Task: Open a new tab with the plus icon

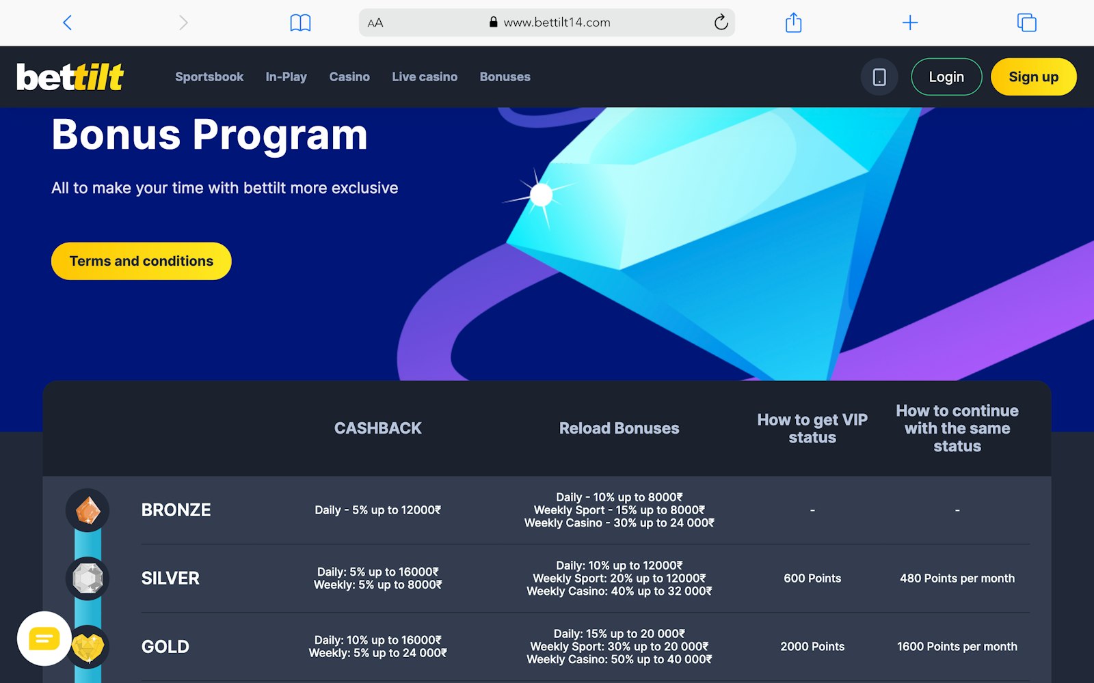Action: coord(910,22)
